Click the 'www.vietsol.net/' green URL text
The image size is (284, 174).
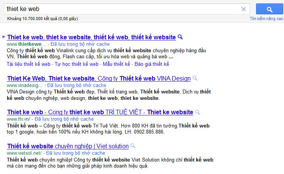click(x=24, y=153)
